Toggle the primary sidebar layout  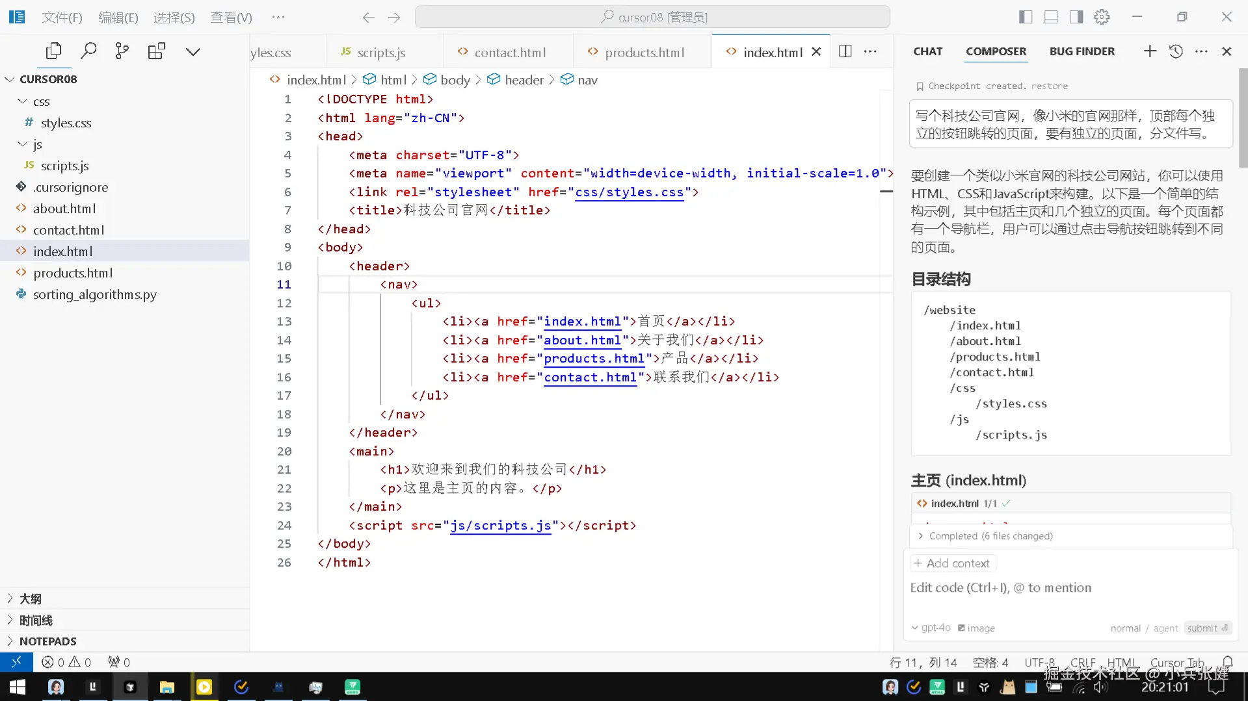click(1026, 17)
